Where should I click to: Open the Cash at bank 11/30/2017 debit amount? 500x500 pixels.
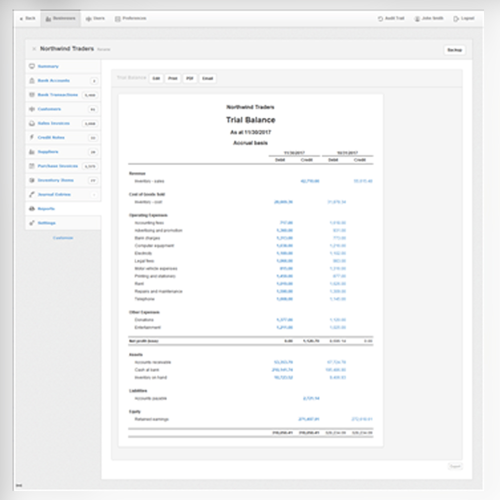tap(282, 370)
